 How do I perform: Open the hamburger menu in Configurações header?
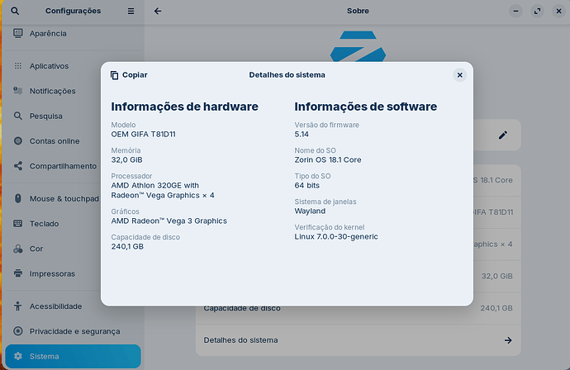coord(131,12)
